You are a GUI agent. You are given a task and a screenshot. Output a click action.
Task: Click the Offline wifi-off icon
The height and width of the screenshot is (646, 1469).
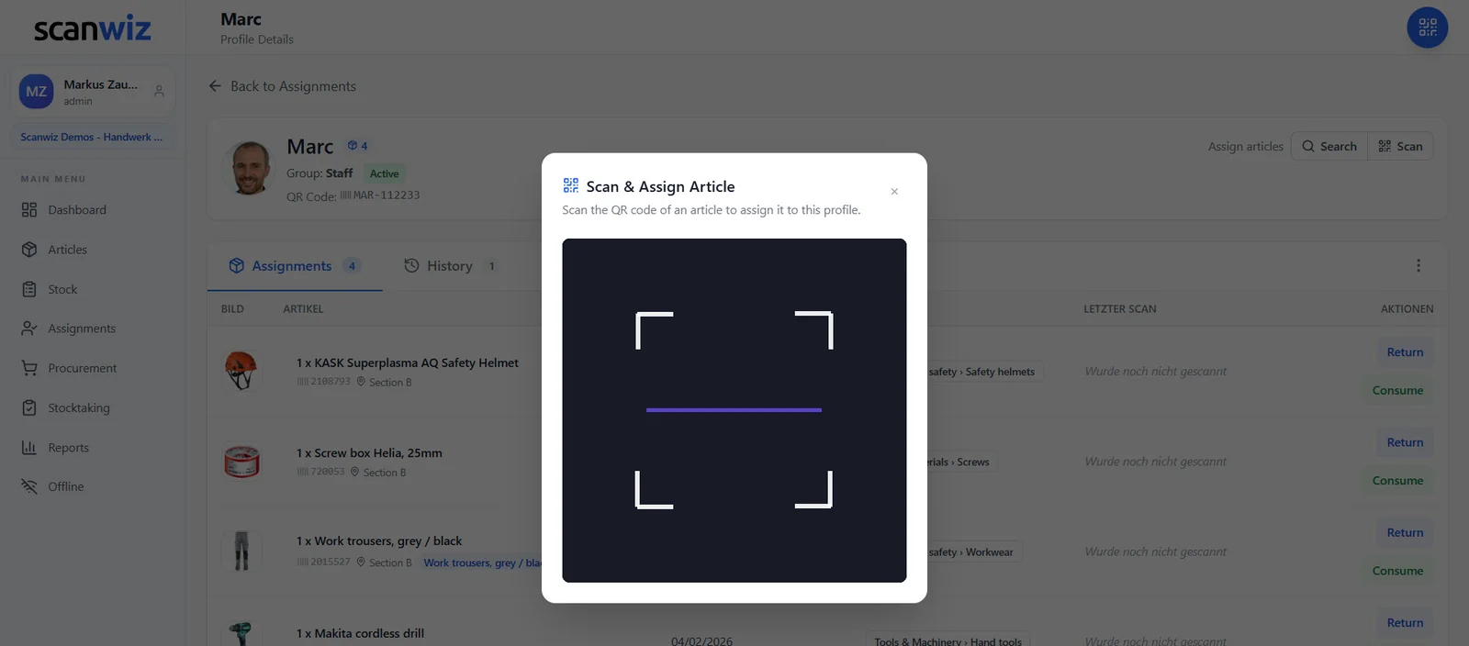click(29, 486)
